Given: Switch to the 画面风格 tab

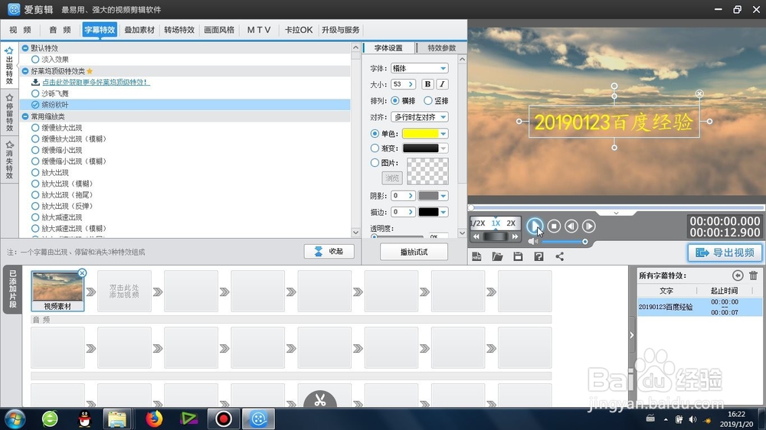Looking at the screenshot, I should (x=219, y=30).
